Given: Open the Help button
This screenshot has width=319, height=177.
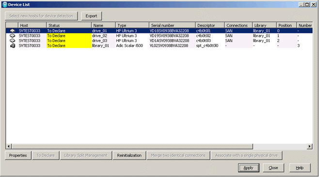Looking at the screenshot, I should (x=300, y=168).
